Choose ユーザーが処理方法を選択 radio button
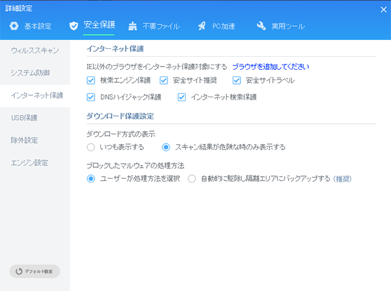Image resolution: width=391 pixels, height=291 pixels. click(91, 179)
